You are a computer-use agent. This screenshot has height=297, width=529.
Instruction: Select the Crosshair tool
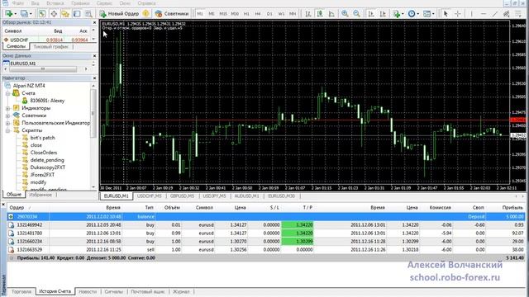tap(457, 14)
